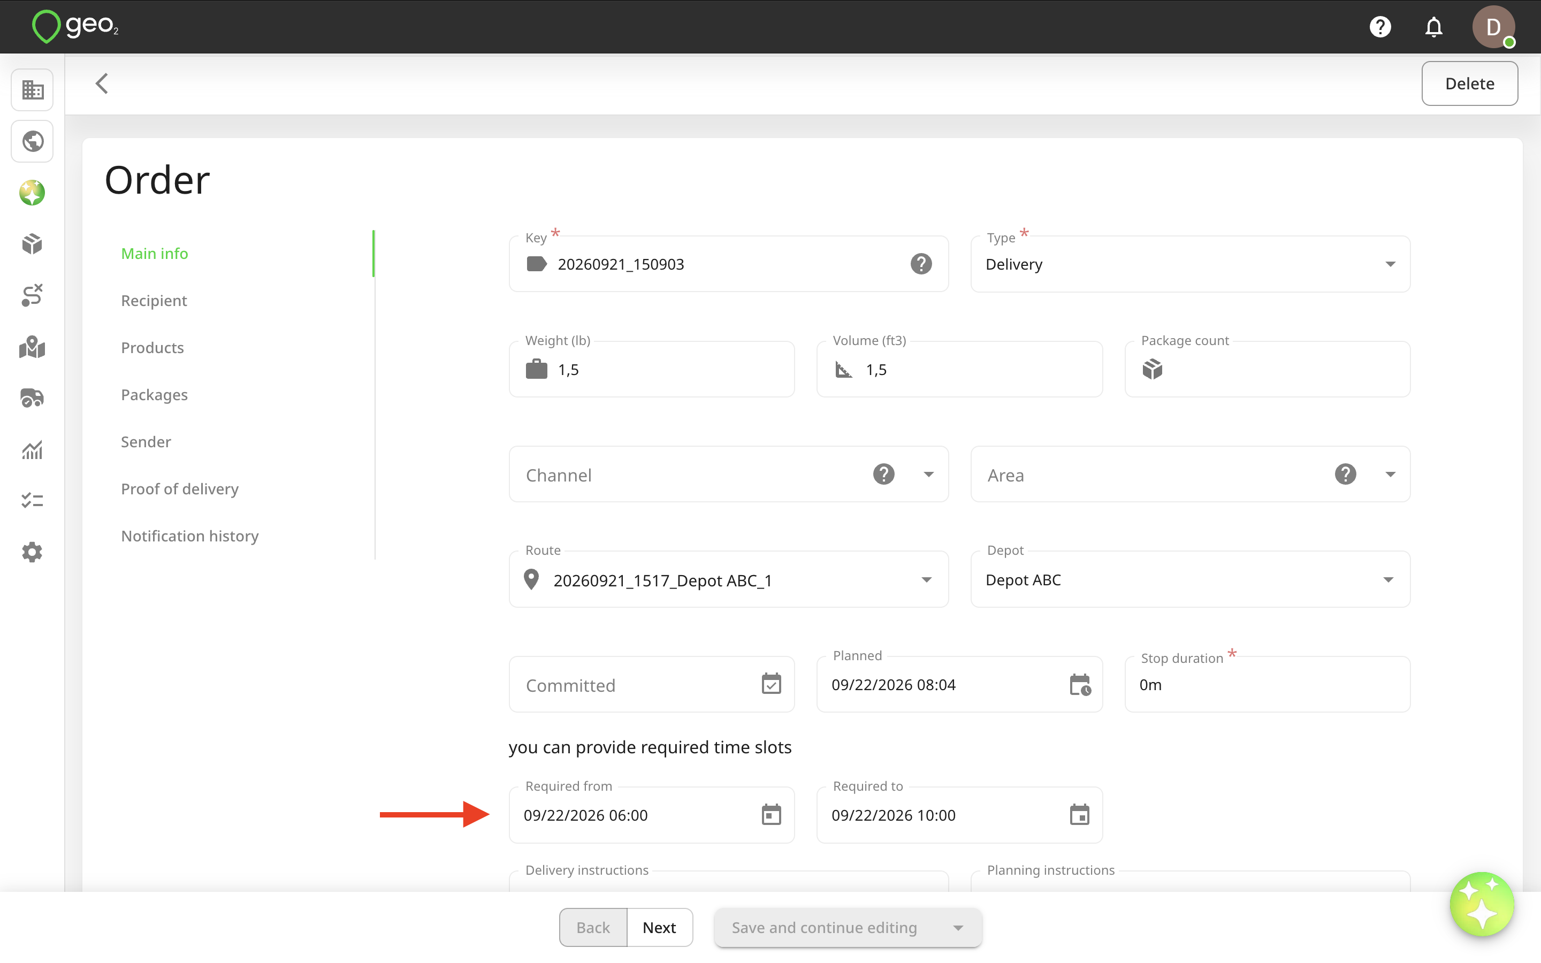Screen dimensions: 1541x963
Task: Click the Key field help icon
Action: tap(921, 264)
